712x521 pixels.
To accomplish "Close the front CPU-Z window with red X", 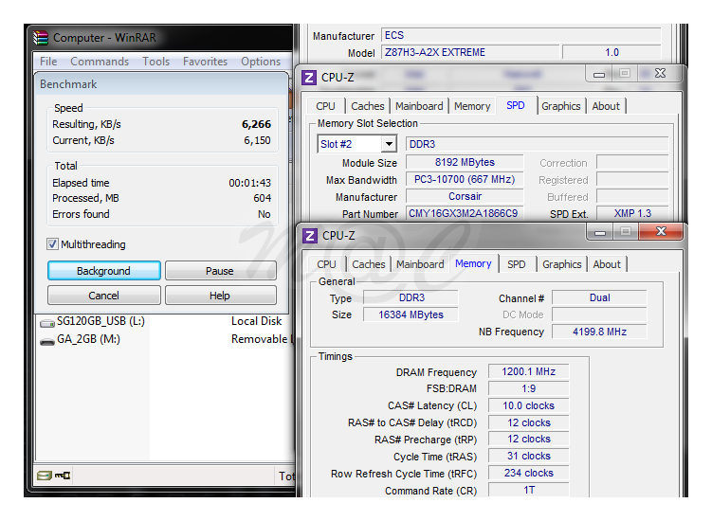I will coord(660,232).
